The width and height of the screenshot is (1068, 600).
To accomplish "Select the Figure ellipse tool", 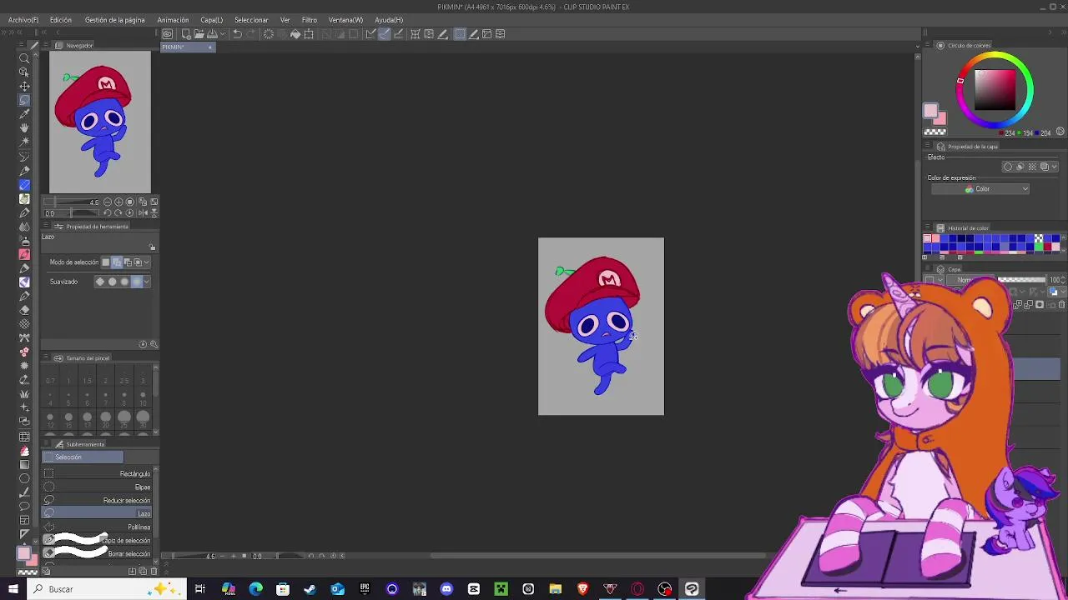I will point(24,478).
